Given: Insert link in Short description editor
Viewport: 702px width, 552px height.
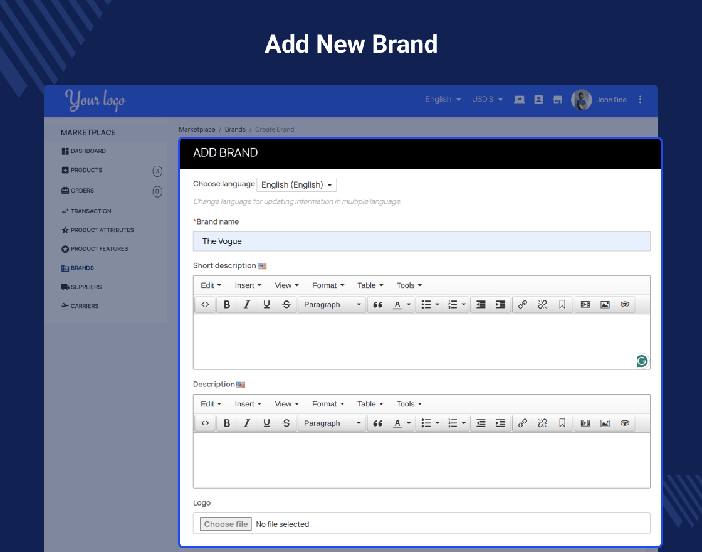Looking at the screenshot, I should coord(523,305).
